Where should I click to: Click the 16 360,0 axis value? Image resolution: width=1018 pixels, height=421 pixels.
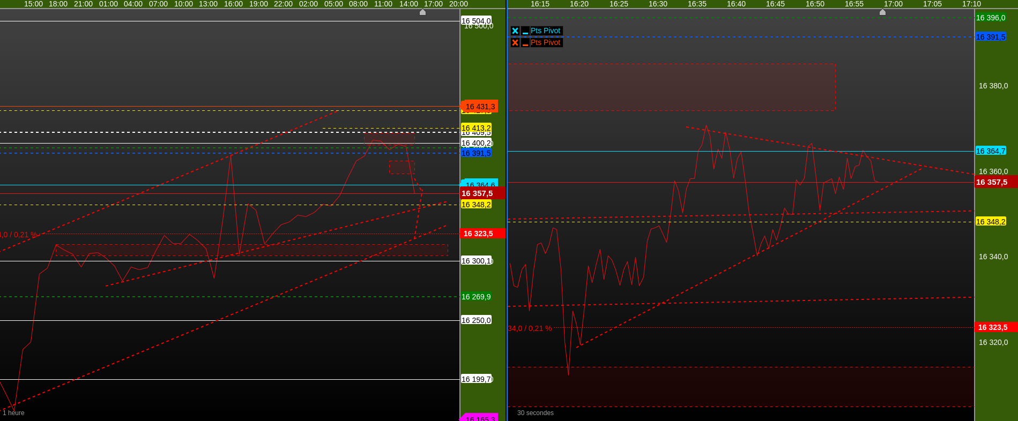pyautogui.click(x=993, y=171)
